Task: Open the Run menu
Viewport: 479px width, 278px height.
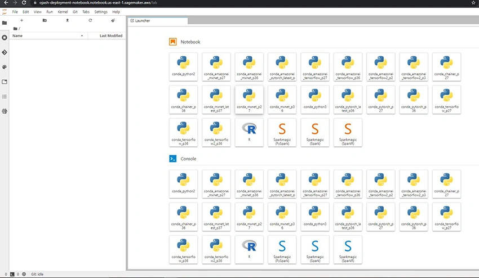Action: [50, 12]
